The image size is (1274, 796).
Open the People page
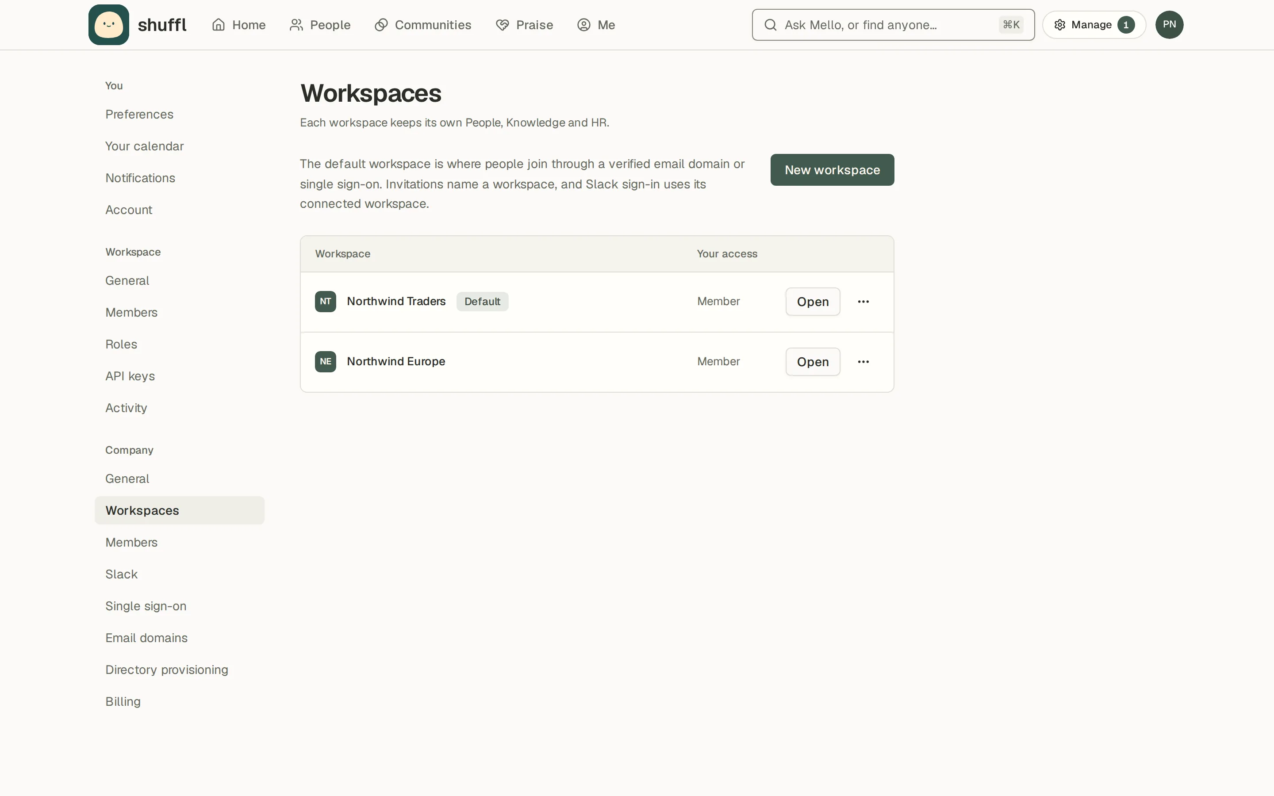point(319,25)
